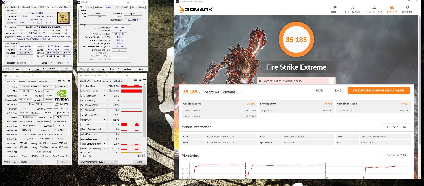Click Reset in GPU-Z Sensors window

point(140,156)
